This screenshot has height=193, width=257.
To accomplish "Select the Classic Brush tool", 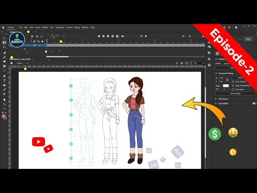I will (x=4, y=57).
